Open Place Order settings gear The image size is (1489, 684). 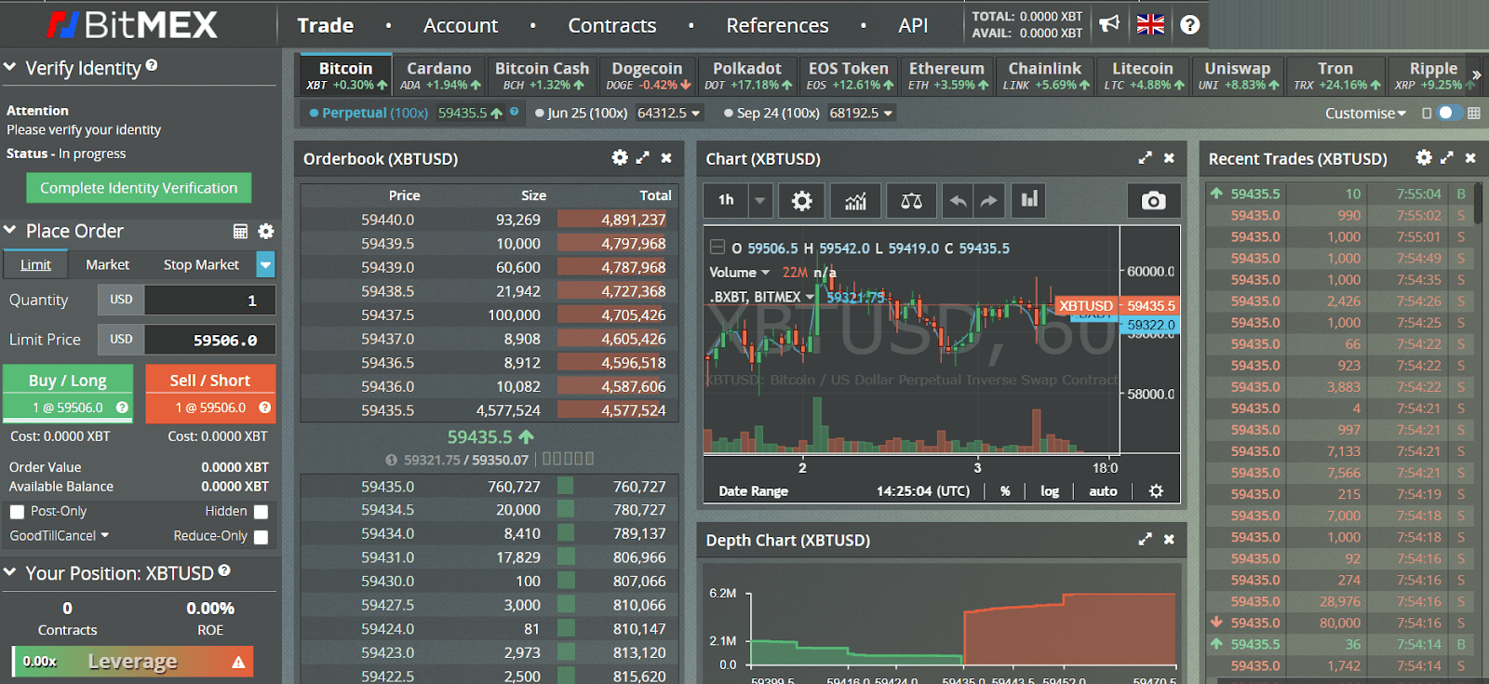pyautogui.click(x=266, y=231)
